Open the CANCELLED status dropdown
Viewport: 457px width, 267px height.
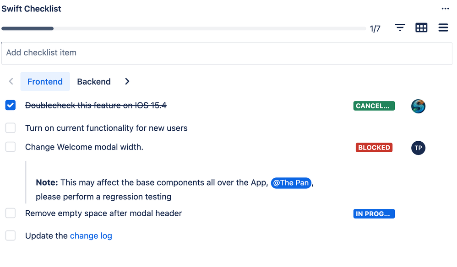tap(374, 106)
